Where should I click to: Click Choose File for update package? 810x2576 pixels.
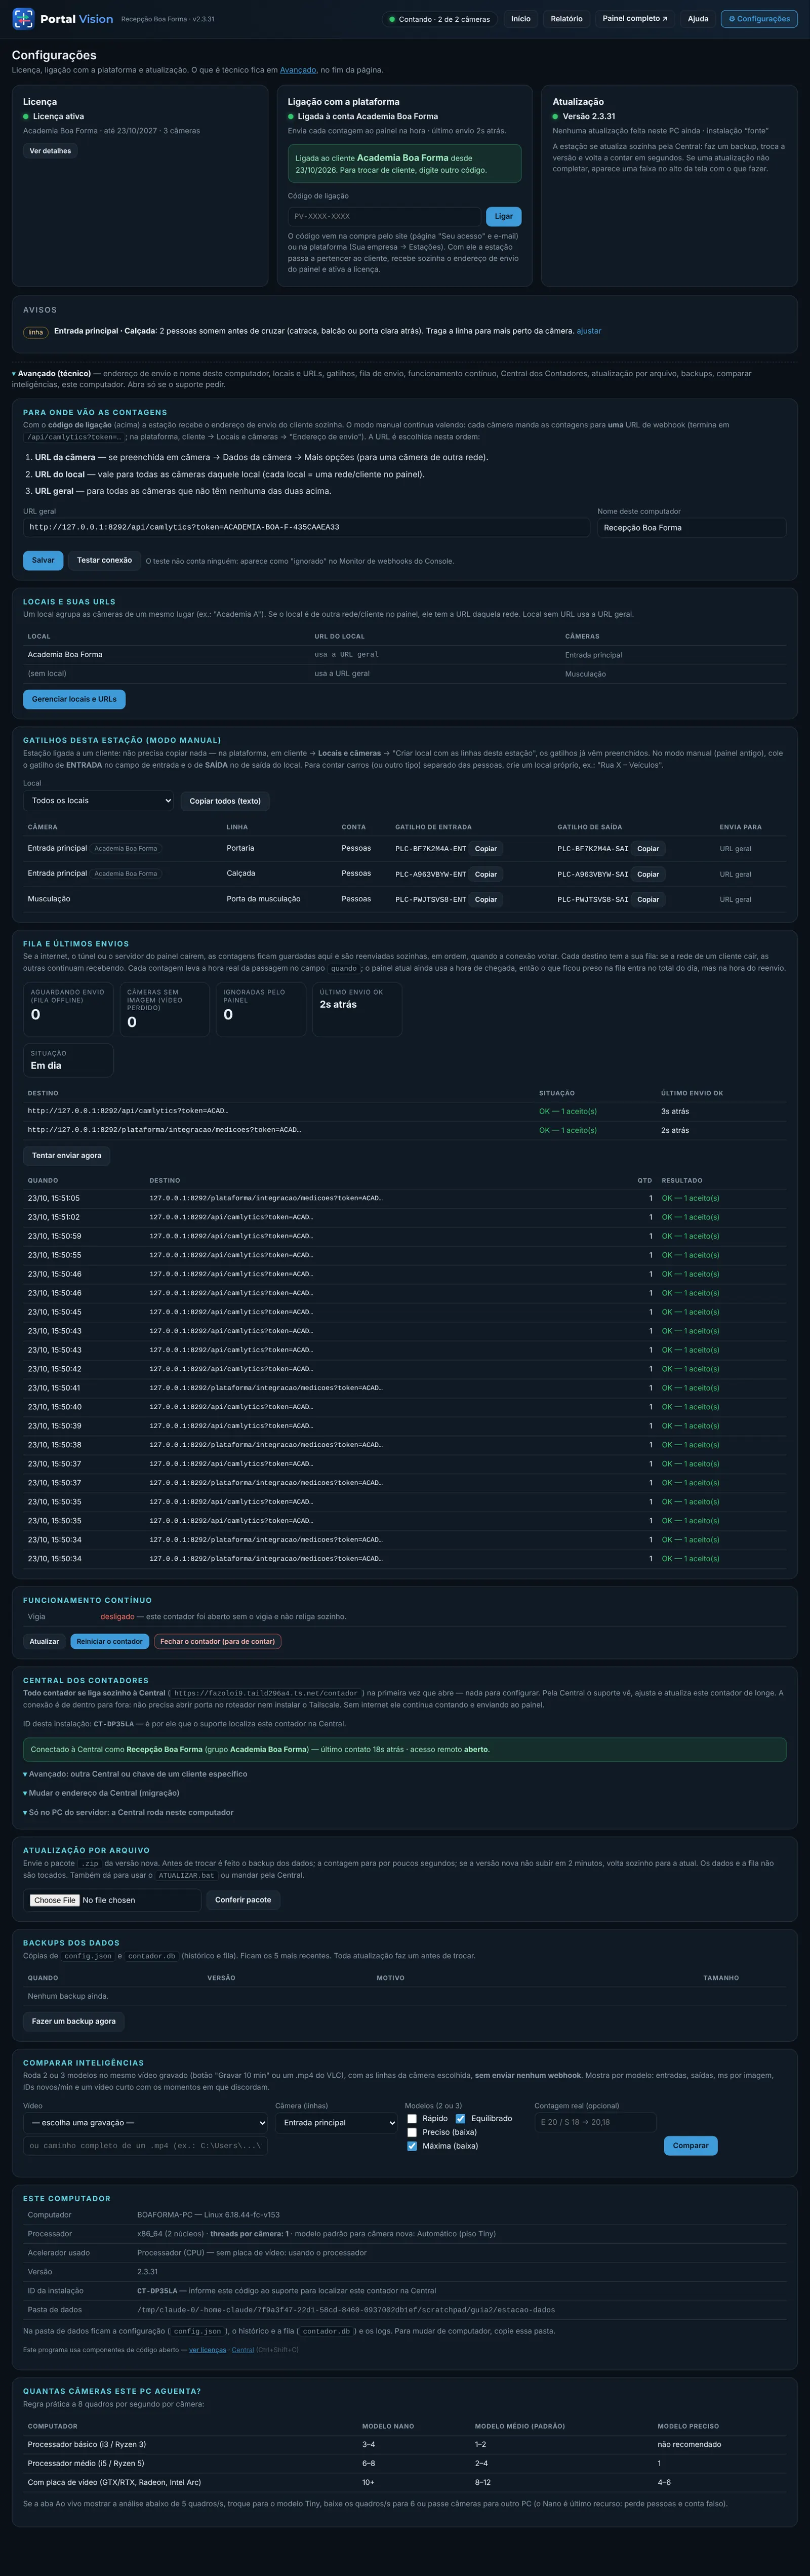pos(54,1900)
